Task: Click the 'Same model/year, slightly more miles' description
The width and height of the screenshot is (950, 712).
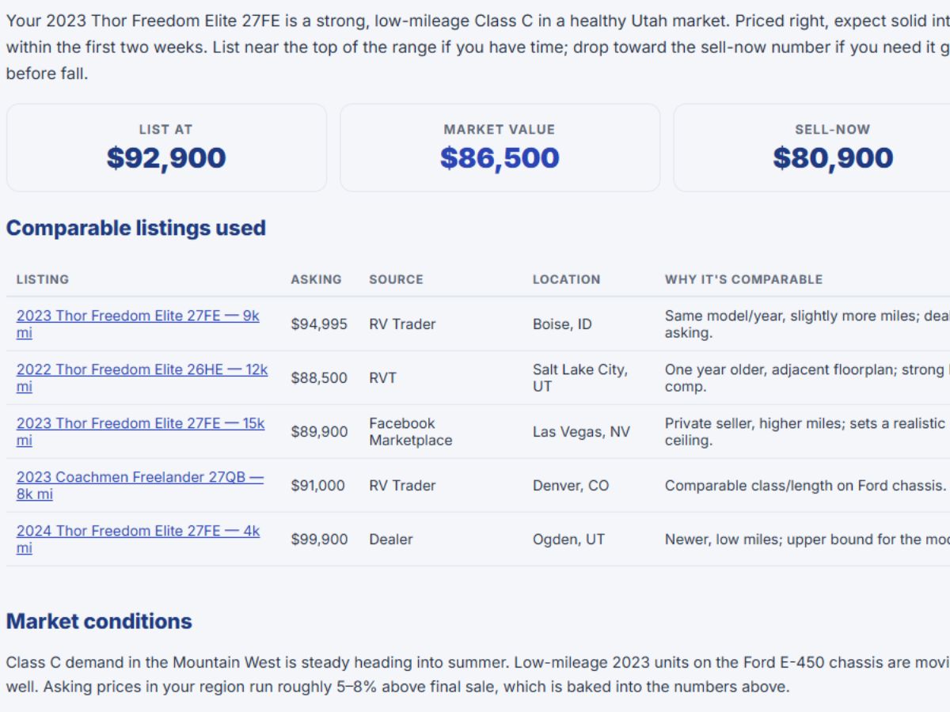Action: (807, 324)
